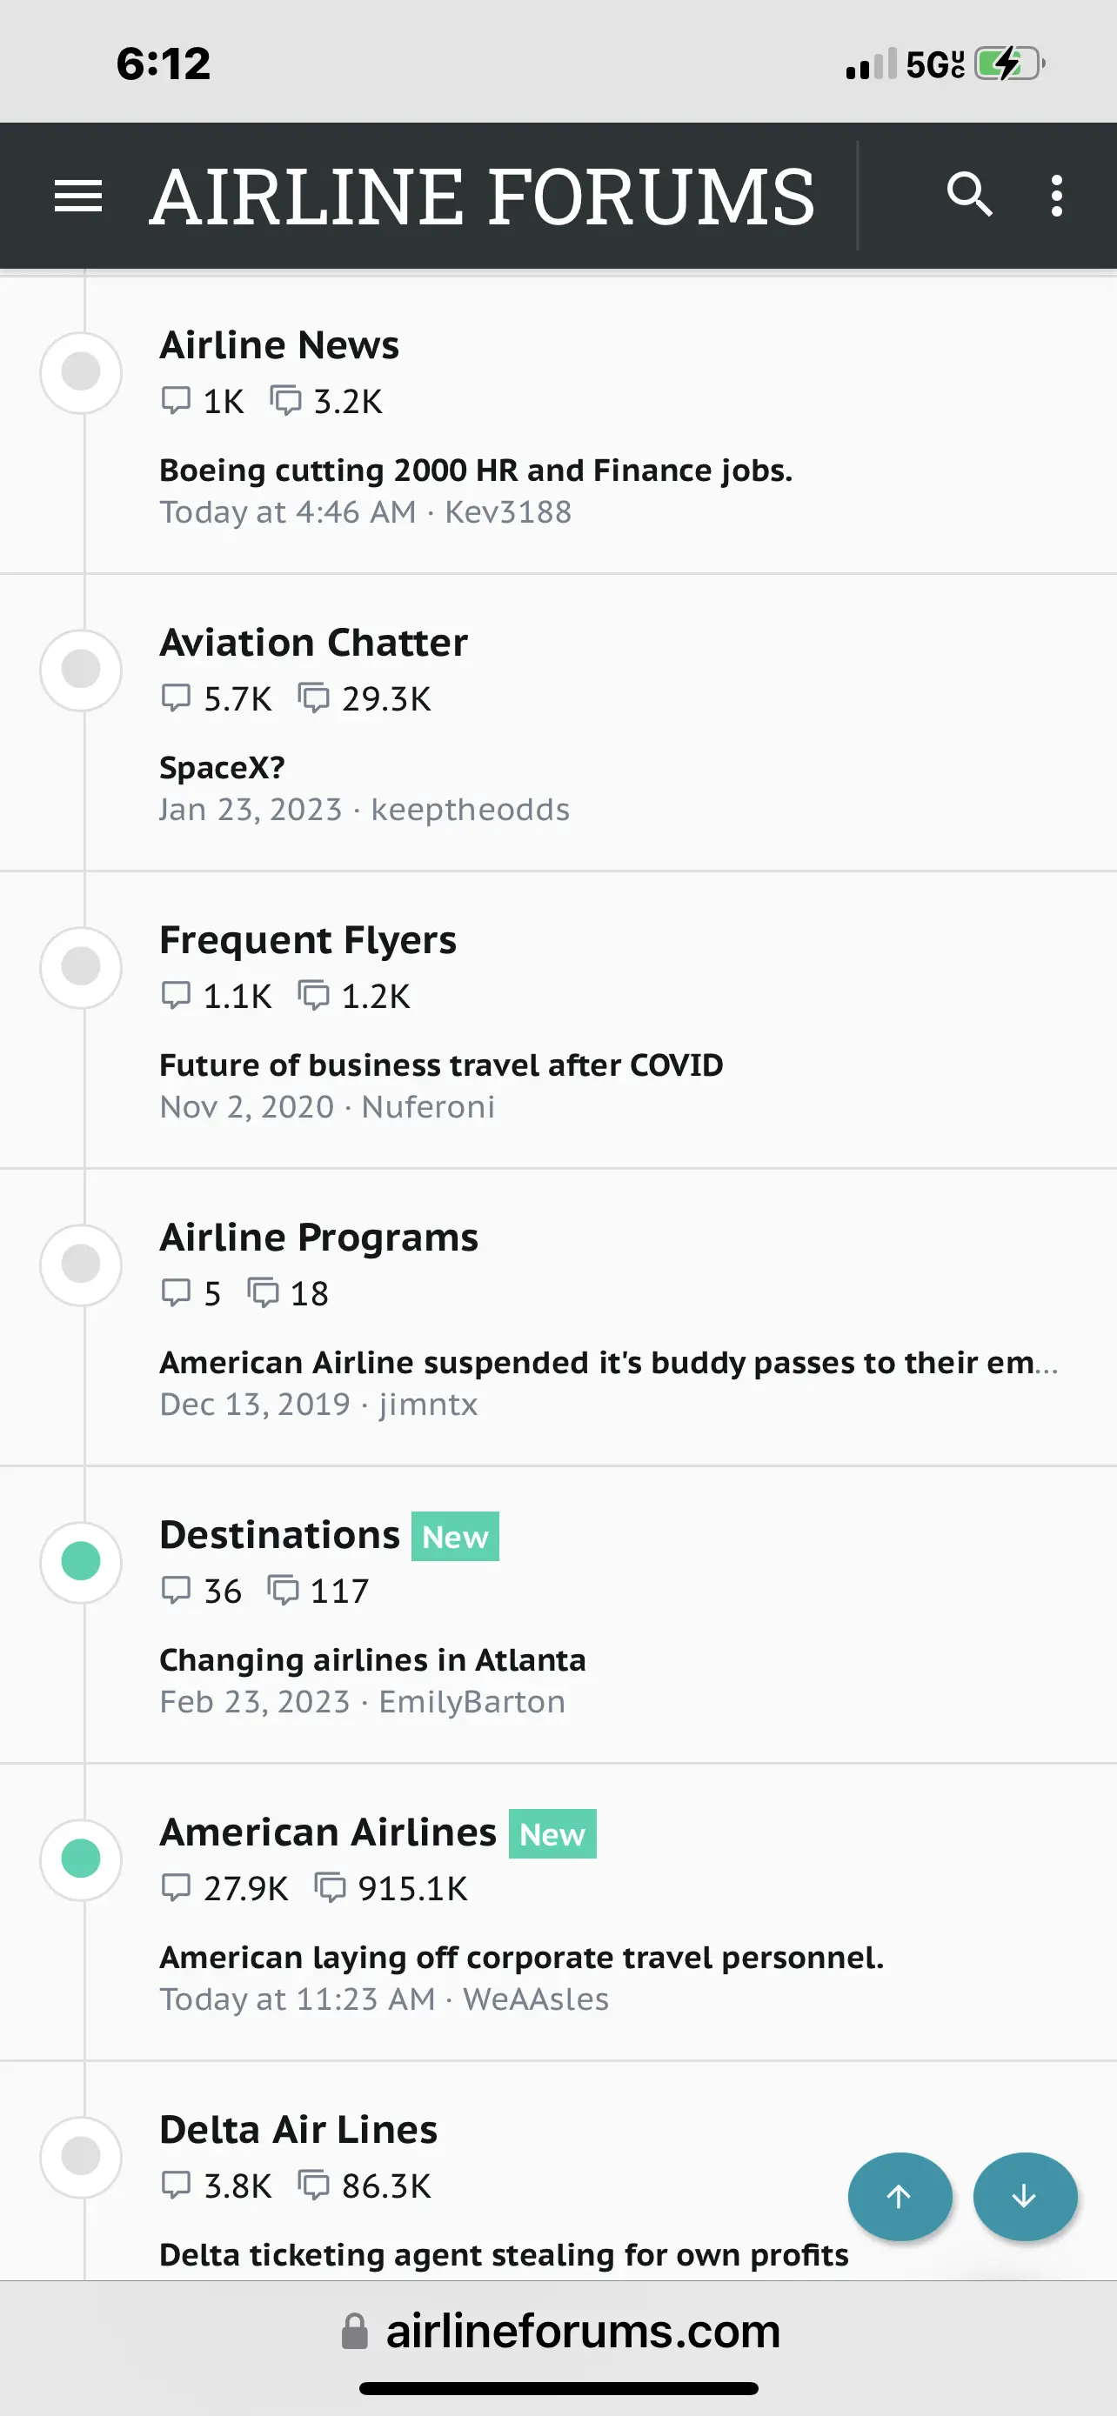1117x2416 pixels.
Task: Open the Airline News forum
Action: (x=279, y=345)
